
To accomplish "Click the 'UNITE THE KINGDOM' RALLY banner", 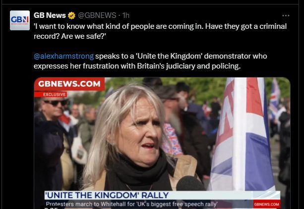I will 162,195.
